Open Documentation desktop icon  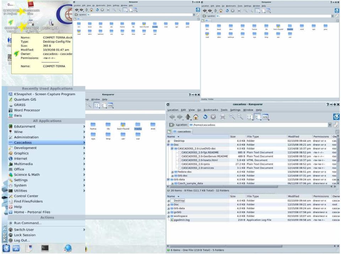31,8
